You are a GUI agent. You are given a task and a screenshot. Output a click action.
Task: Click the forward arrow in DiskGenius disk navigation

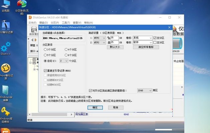[35, 40]
